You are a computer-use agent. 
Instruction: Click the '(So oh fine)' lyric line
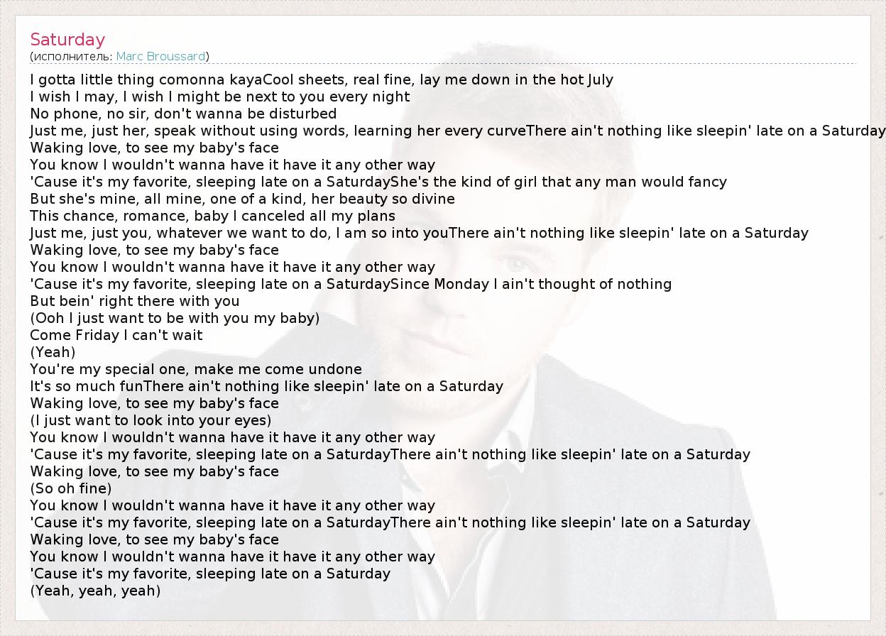(x=71, y=488)
